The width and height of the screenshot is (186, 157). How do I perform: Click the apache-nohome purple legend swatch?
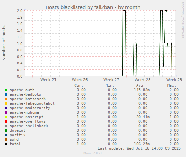6,112
